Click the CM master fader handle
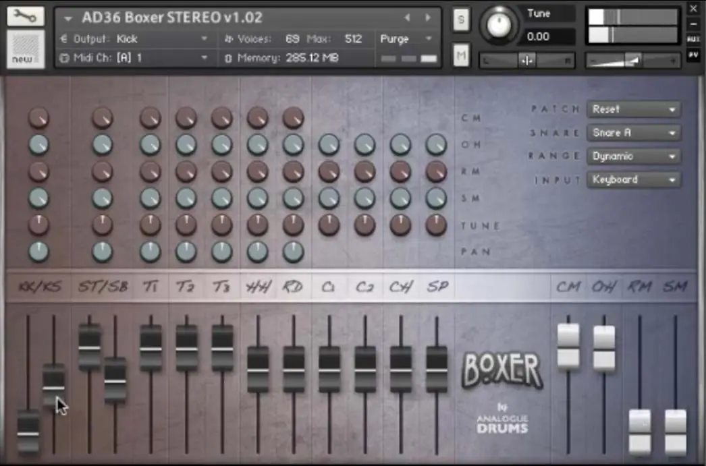The width and height of the screenshot is (706, 466). click(x=568, y=347)
